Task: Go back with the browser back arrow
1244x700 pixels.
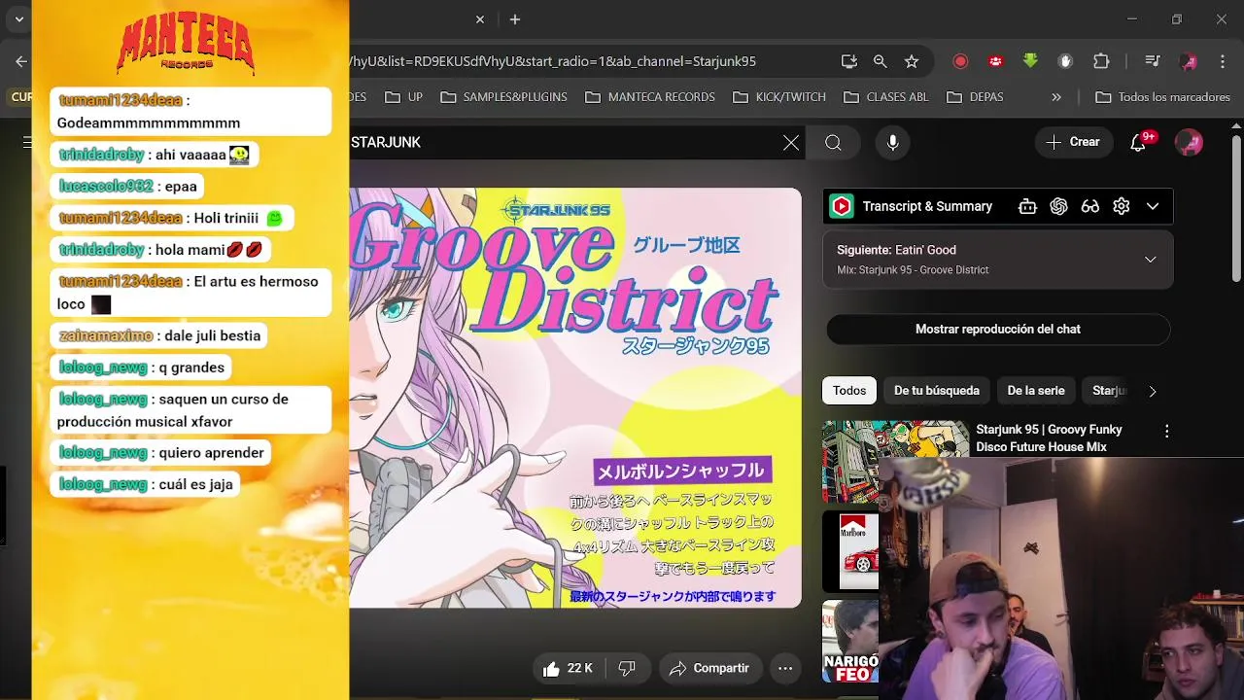Action: coord(20,61)
